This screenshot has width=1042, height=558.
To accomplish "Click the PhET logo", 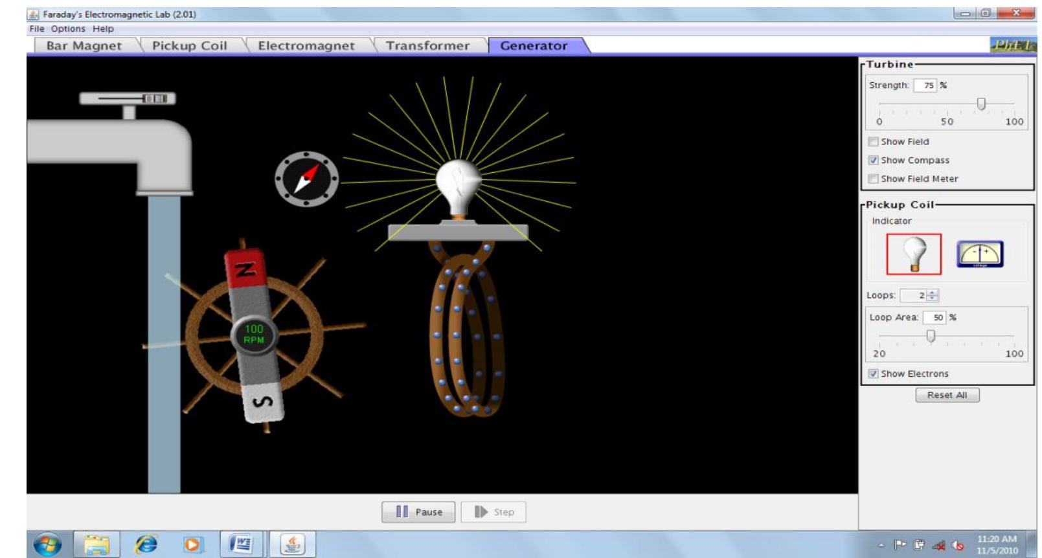I will (1013, 45).
